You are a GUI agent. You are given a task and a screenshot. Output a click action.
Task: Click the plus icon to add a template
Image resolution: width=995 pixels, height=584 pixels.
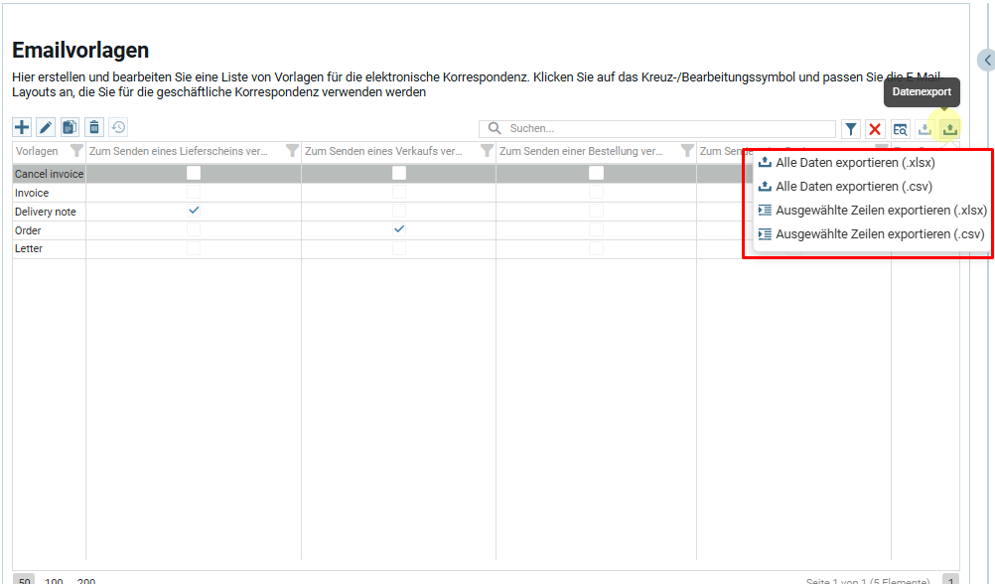[22, 127]
